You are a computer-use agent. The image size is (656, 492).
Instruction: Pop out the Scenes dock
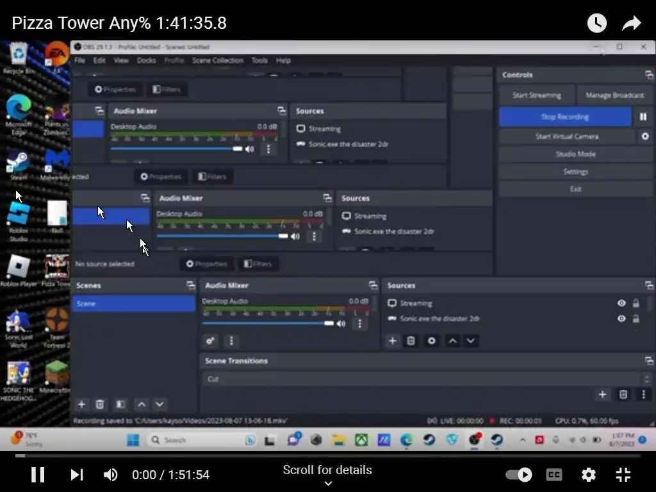tap(190, 285)
